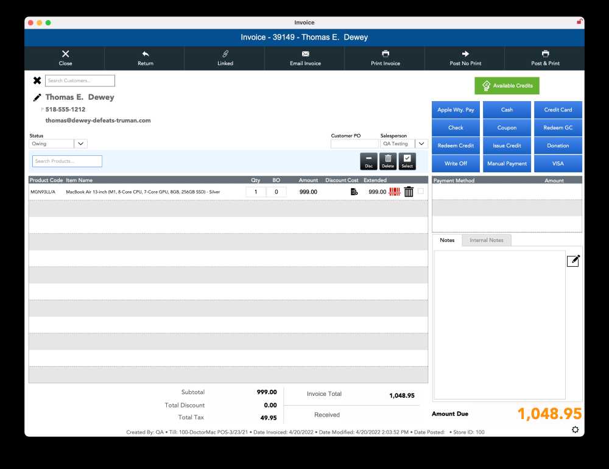Click the pencil icon to edit customer

pos(37,97)
